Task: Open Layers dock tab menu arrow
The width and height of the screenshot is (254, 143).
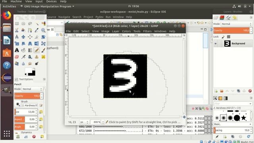Action: 251,17
